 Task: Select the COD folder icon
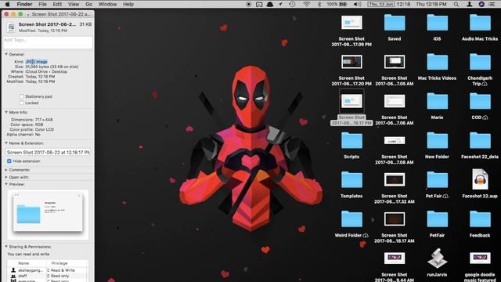(x=480, y=102)
